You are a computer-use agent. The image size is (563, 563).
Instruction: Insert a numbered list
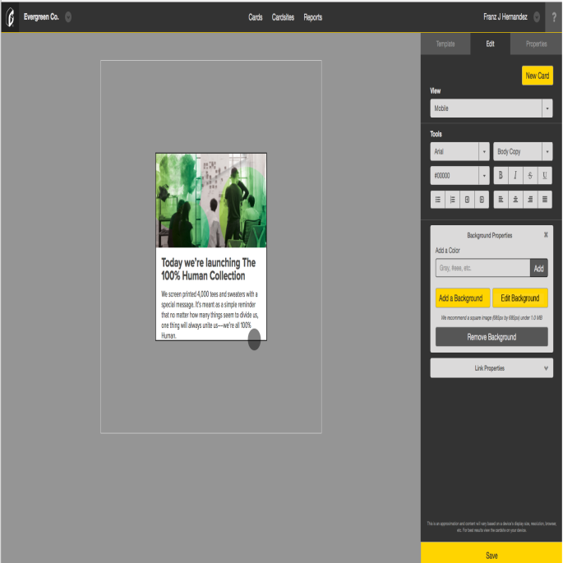click(453, 199)
